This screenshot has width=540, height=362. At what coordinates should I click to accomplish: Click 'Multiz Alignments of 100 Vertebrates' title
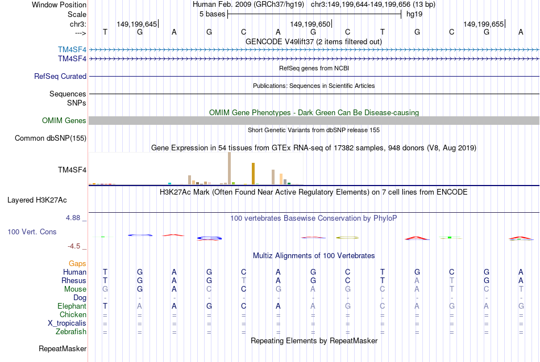314,255
